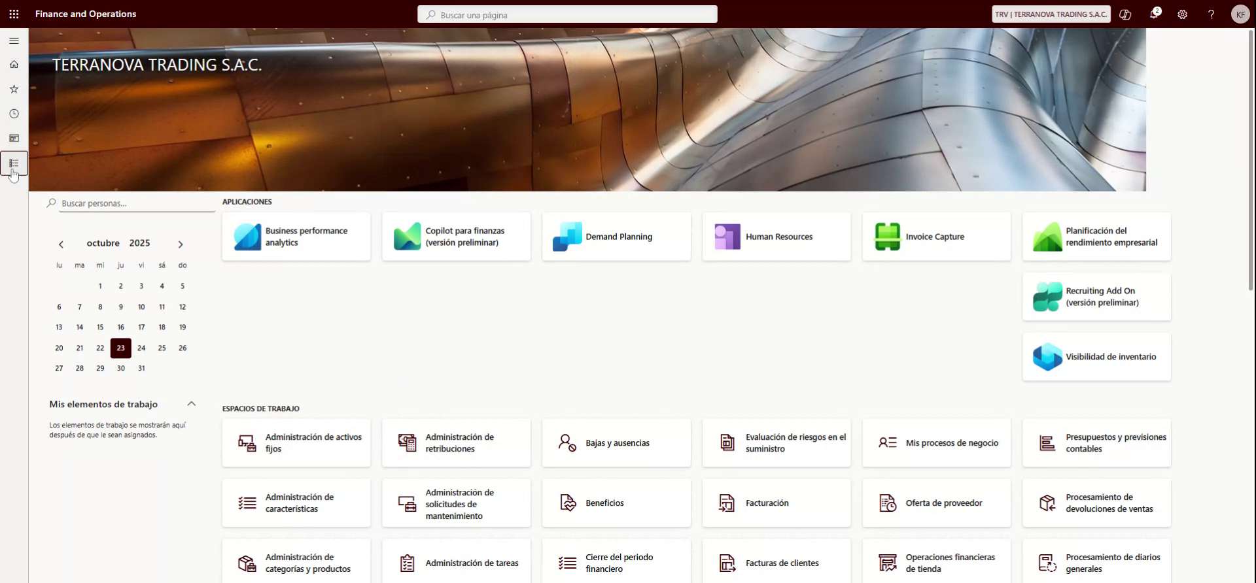Click Finance and Operations title

coord(86,14)
